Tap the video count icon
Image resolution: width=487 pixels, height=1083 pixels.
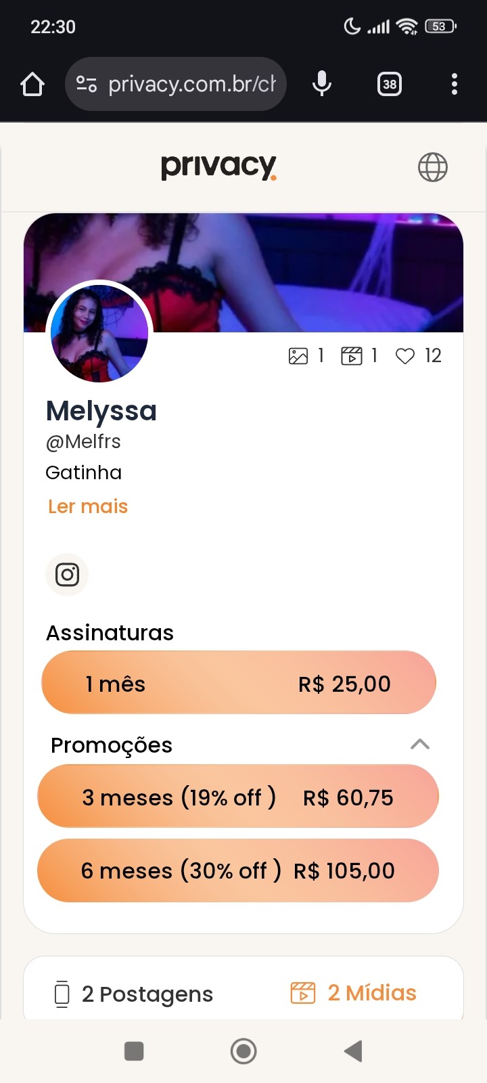(x=351, y=356)
